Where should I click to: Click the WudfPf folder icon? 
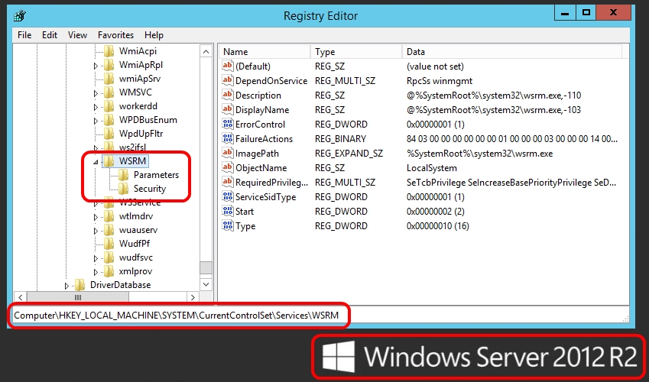(109, 244)
